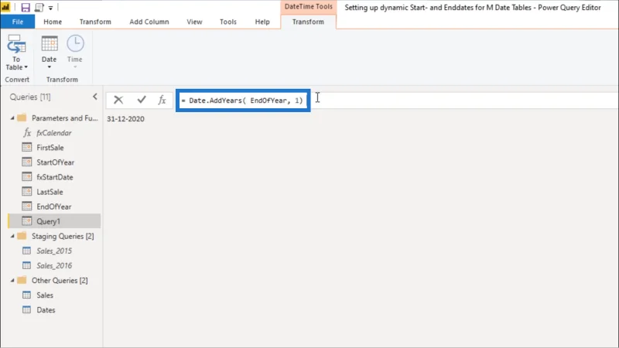Select the Query1 item
This screenshot has width=619, height=348.
click(x=54, y=221)
